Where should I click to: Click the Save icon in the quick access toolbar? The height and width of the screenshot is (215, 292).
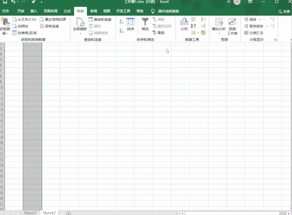coord(5,2)
